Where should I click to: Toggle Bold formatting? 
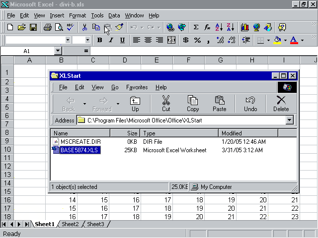coord(99,40)
